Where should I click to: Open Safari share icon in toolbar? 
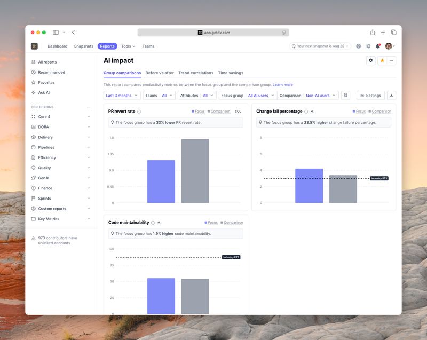click(373, 33)
